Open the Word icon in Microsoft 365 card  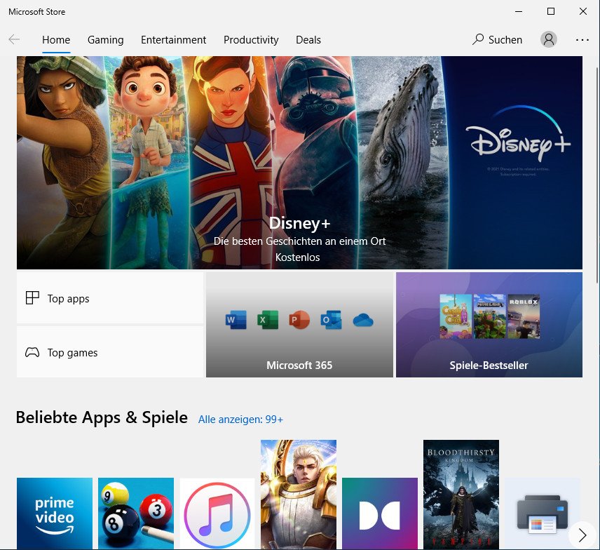[236, 320]
